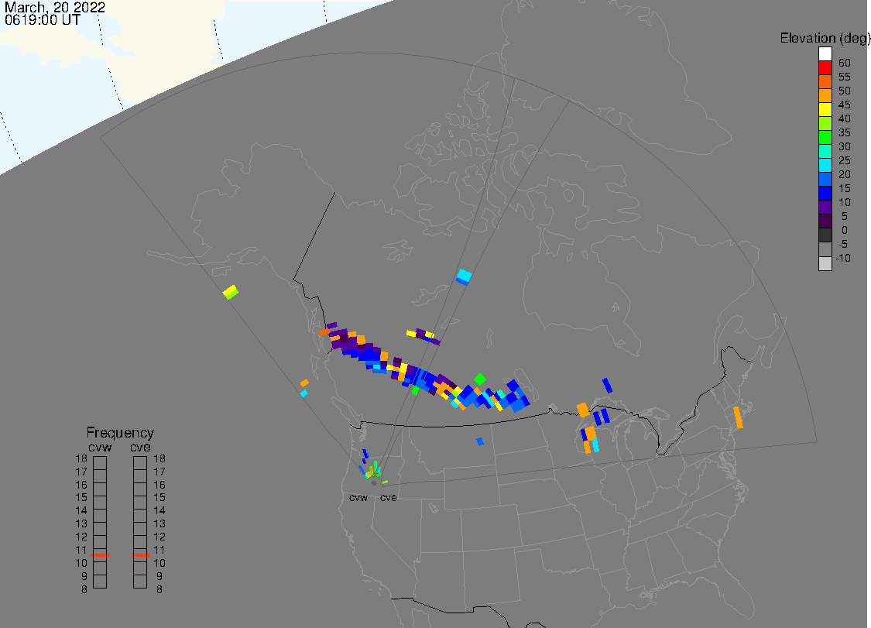The width and height of the screenshot is (871, 628).
Task: Click the orange patch near the east coast
Action: pyautogui.click(x=739, y=417)
